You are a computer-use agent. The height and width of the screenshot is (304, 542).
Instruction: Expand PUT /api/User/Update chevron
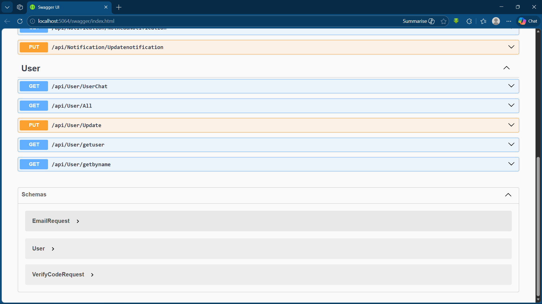pos(511,125)
